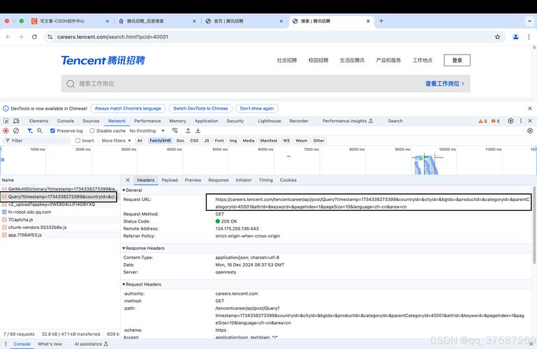The height and width of the screenshot is (349, 537).
Task: Switch to the Elements panel
Action: pyautogui.click(x=38, y=121)
